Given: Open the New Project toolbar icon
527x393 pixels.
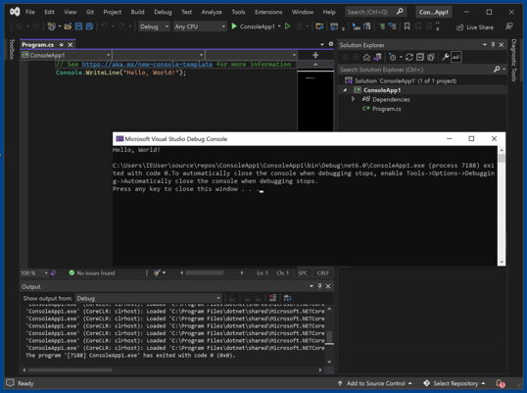Looking at the screenshot, I should tap(51, 26).
